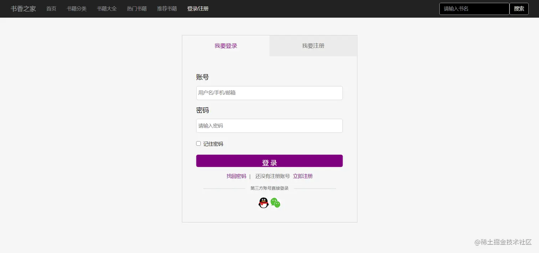The image size is (539, 253).
Task: Click the 立即注册 link
Action: [x=303, y=176]
